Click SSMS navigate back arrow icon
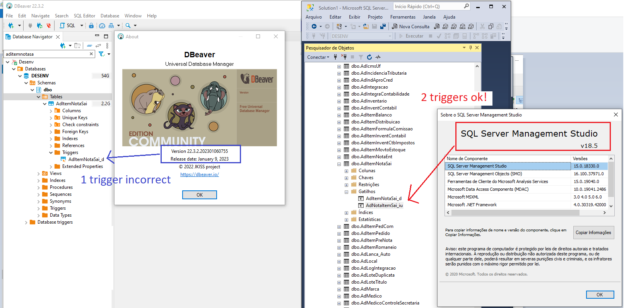This screenshot has height=308, width=624. pos(314,27)
